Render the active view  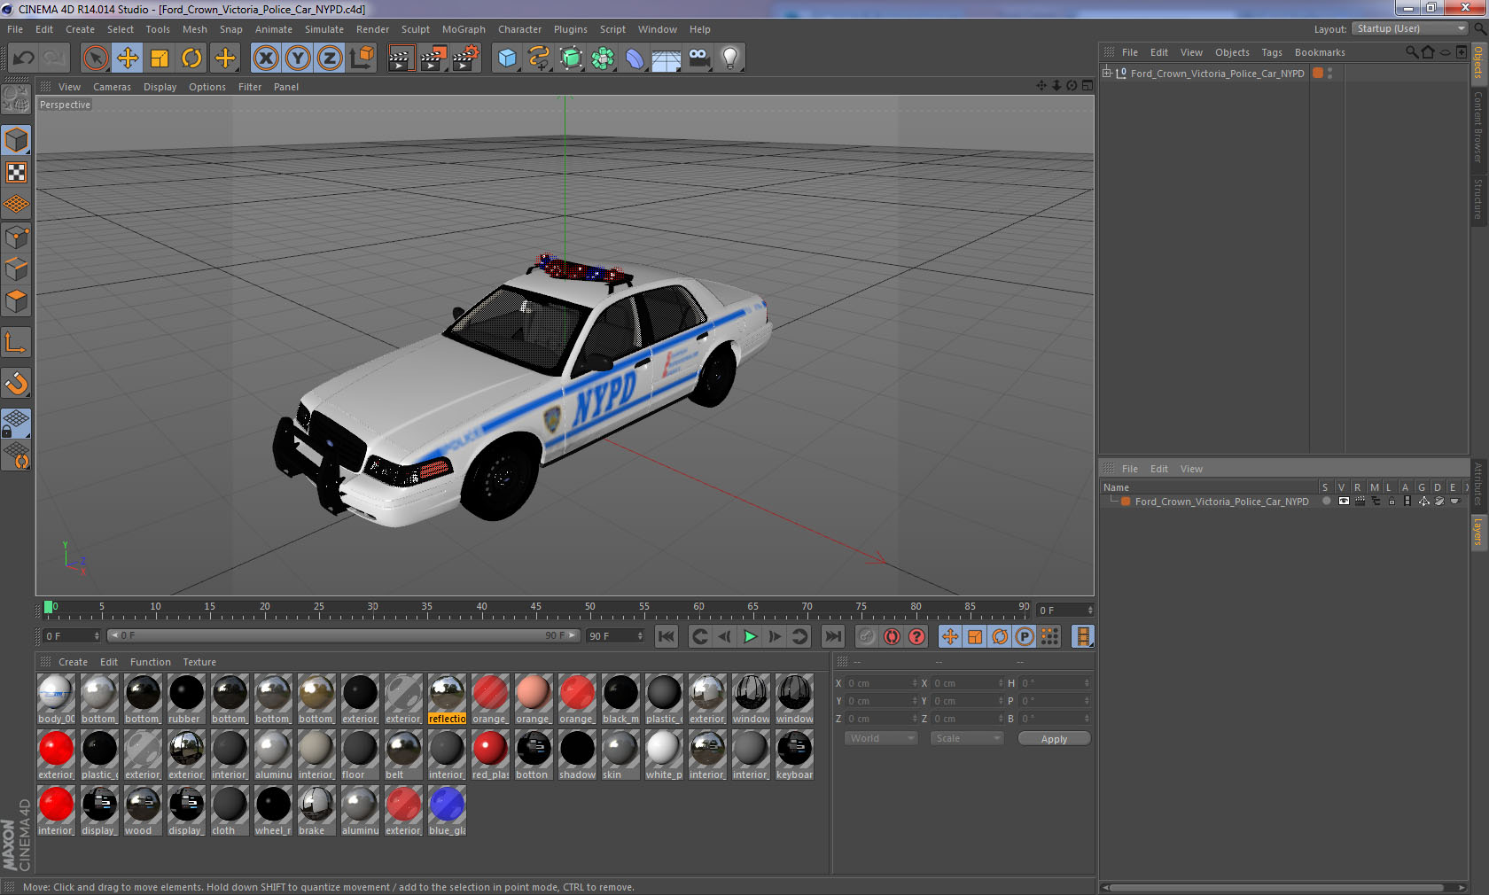pos(401,58)
